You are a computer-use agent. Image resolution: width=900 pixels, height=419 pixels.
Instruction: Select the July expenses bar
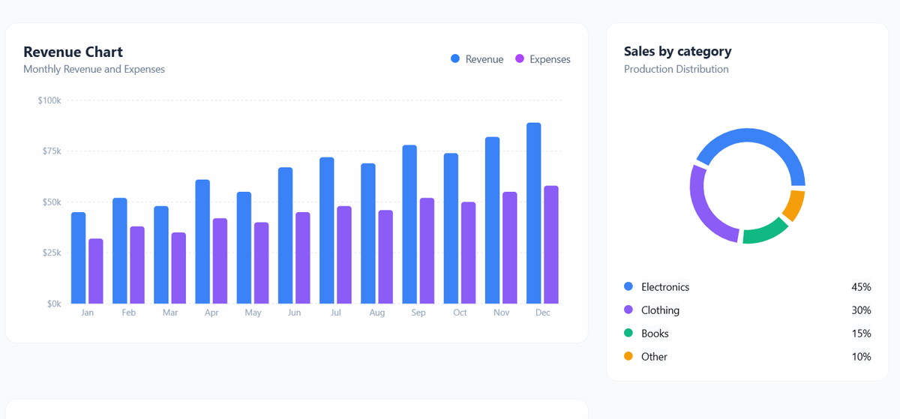344,255
